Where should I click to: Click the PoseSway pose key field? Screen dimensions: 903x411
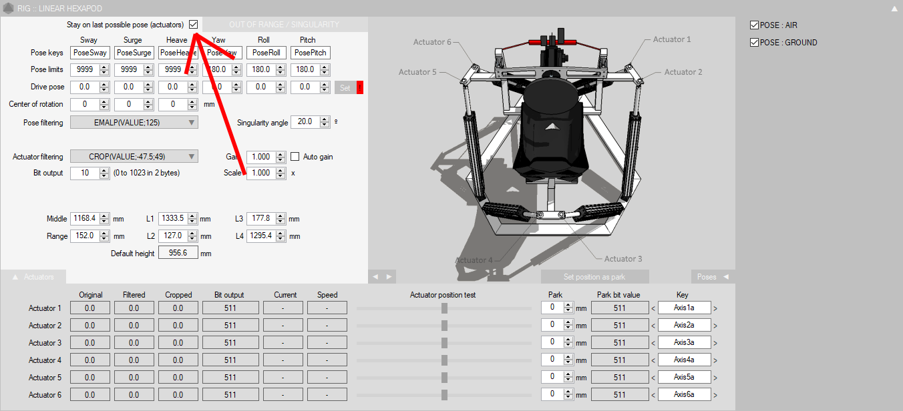click(x=89, y=53)
